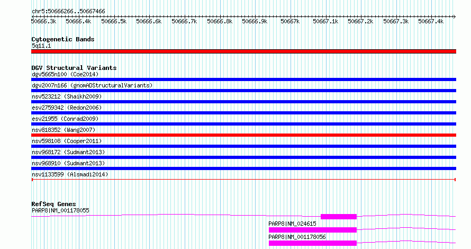This screenshot has height=249, width=471.
Task: Open the esv2759342 (Redon2006) label
Action: [67, 108]
